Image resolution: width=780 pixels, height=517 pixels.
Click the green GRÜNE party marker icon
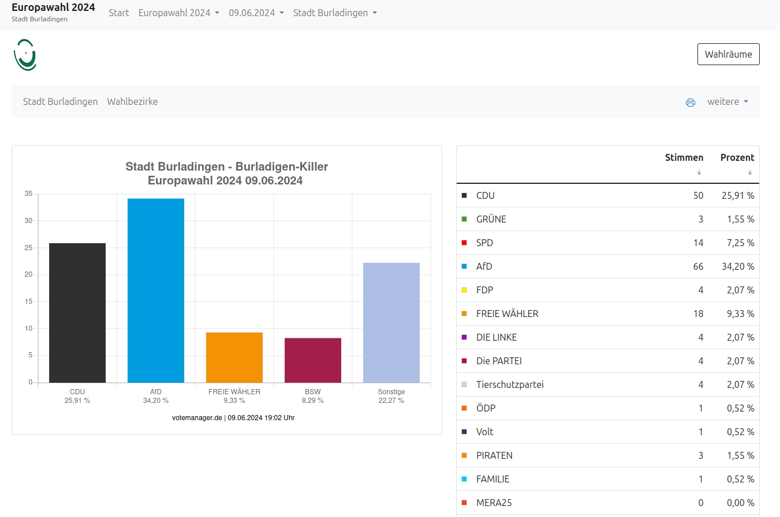(464, 219)
